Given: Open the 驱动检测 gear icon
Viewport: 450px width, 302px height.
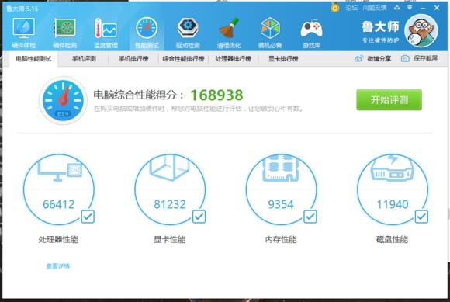Looking at the screenshot, I should pyautogui.click(x=188, y=28).
